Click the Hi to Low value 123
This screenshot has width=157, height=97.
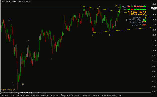(144, 22)
